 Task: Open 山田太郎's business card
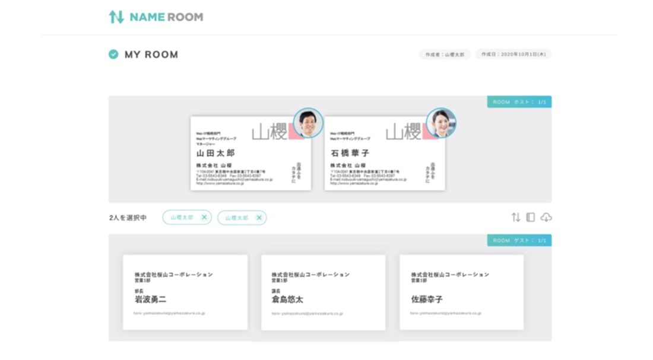point(251,153)
